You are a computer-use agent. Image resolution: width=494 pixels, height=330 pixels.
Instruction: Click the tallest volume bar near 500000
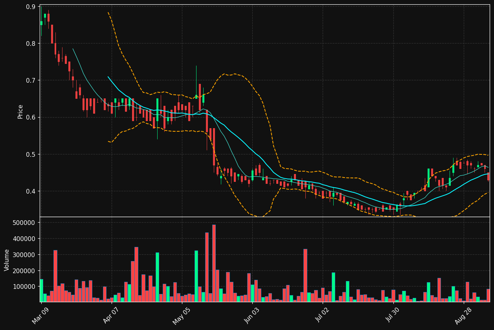pyautogui.click(x=214, y=263)
